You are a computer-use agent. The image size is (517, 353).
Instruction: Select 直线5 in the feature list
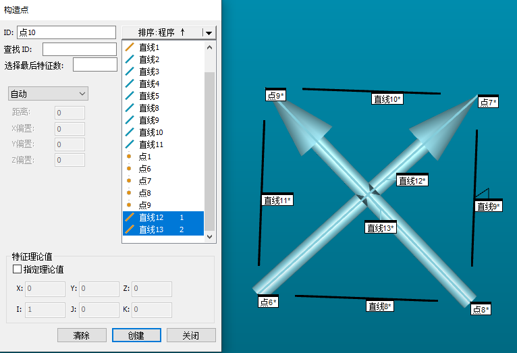[149, 96]
